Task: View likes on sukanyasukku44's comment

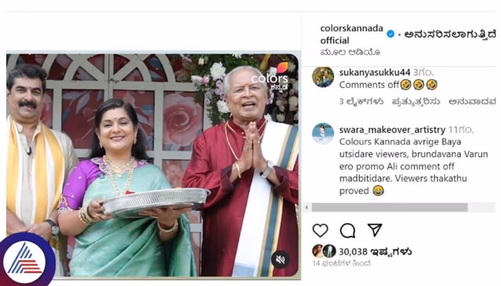Action: point(361,102)
